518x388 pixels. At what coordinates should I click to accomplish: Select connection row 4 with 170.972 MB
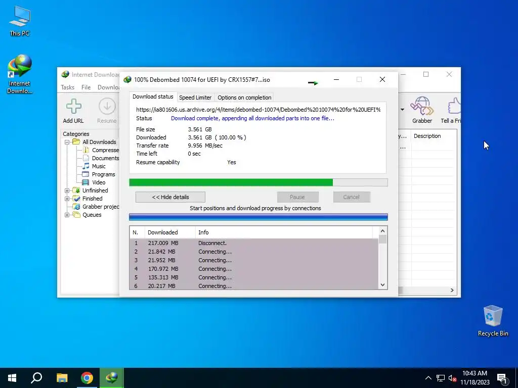254,269
